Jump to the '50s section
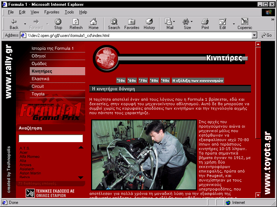This screenshot has width=277, height=207. pyautogui.click(x=121, y=80)
